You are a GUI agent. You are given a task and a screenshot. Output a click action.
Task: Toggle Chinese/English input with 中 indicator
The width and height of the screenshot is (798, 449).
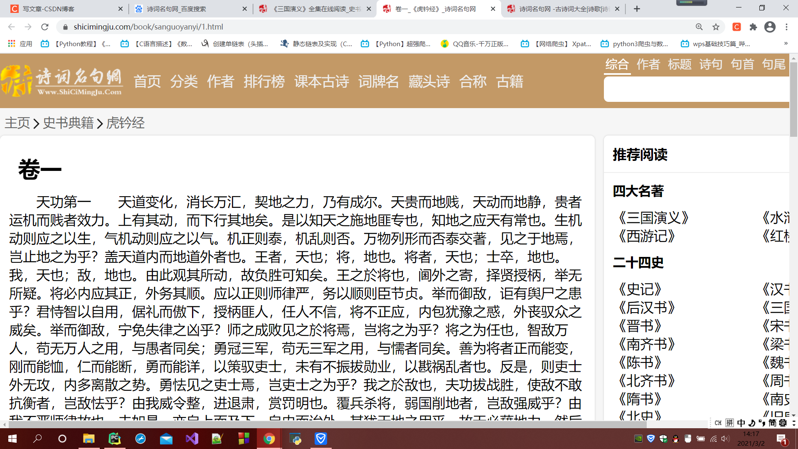tap(741, 423)
